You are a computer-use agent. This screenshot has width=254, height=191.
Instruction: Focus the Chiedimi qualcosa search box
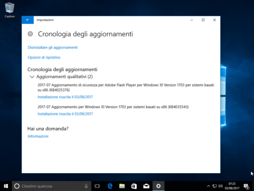pos(51,186)
